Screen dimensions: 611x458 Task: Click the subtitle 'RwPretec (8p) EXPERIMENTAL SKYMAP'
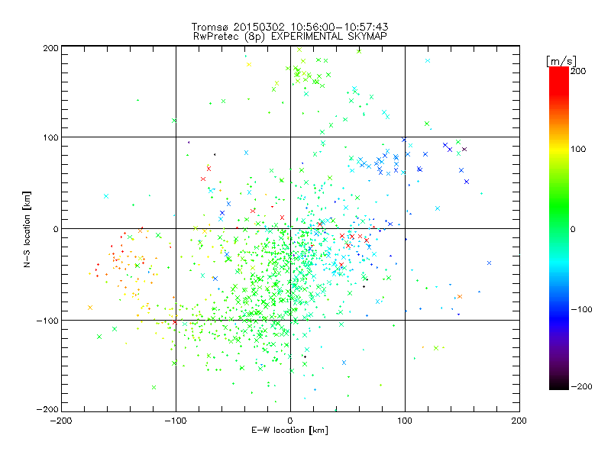point(290,36)
